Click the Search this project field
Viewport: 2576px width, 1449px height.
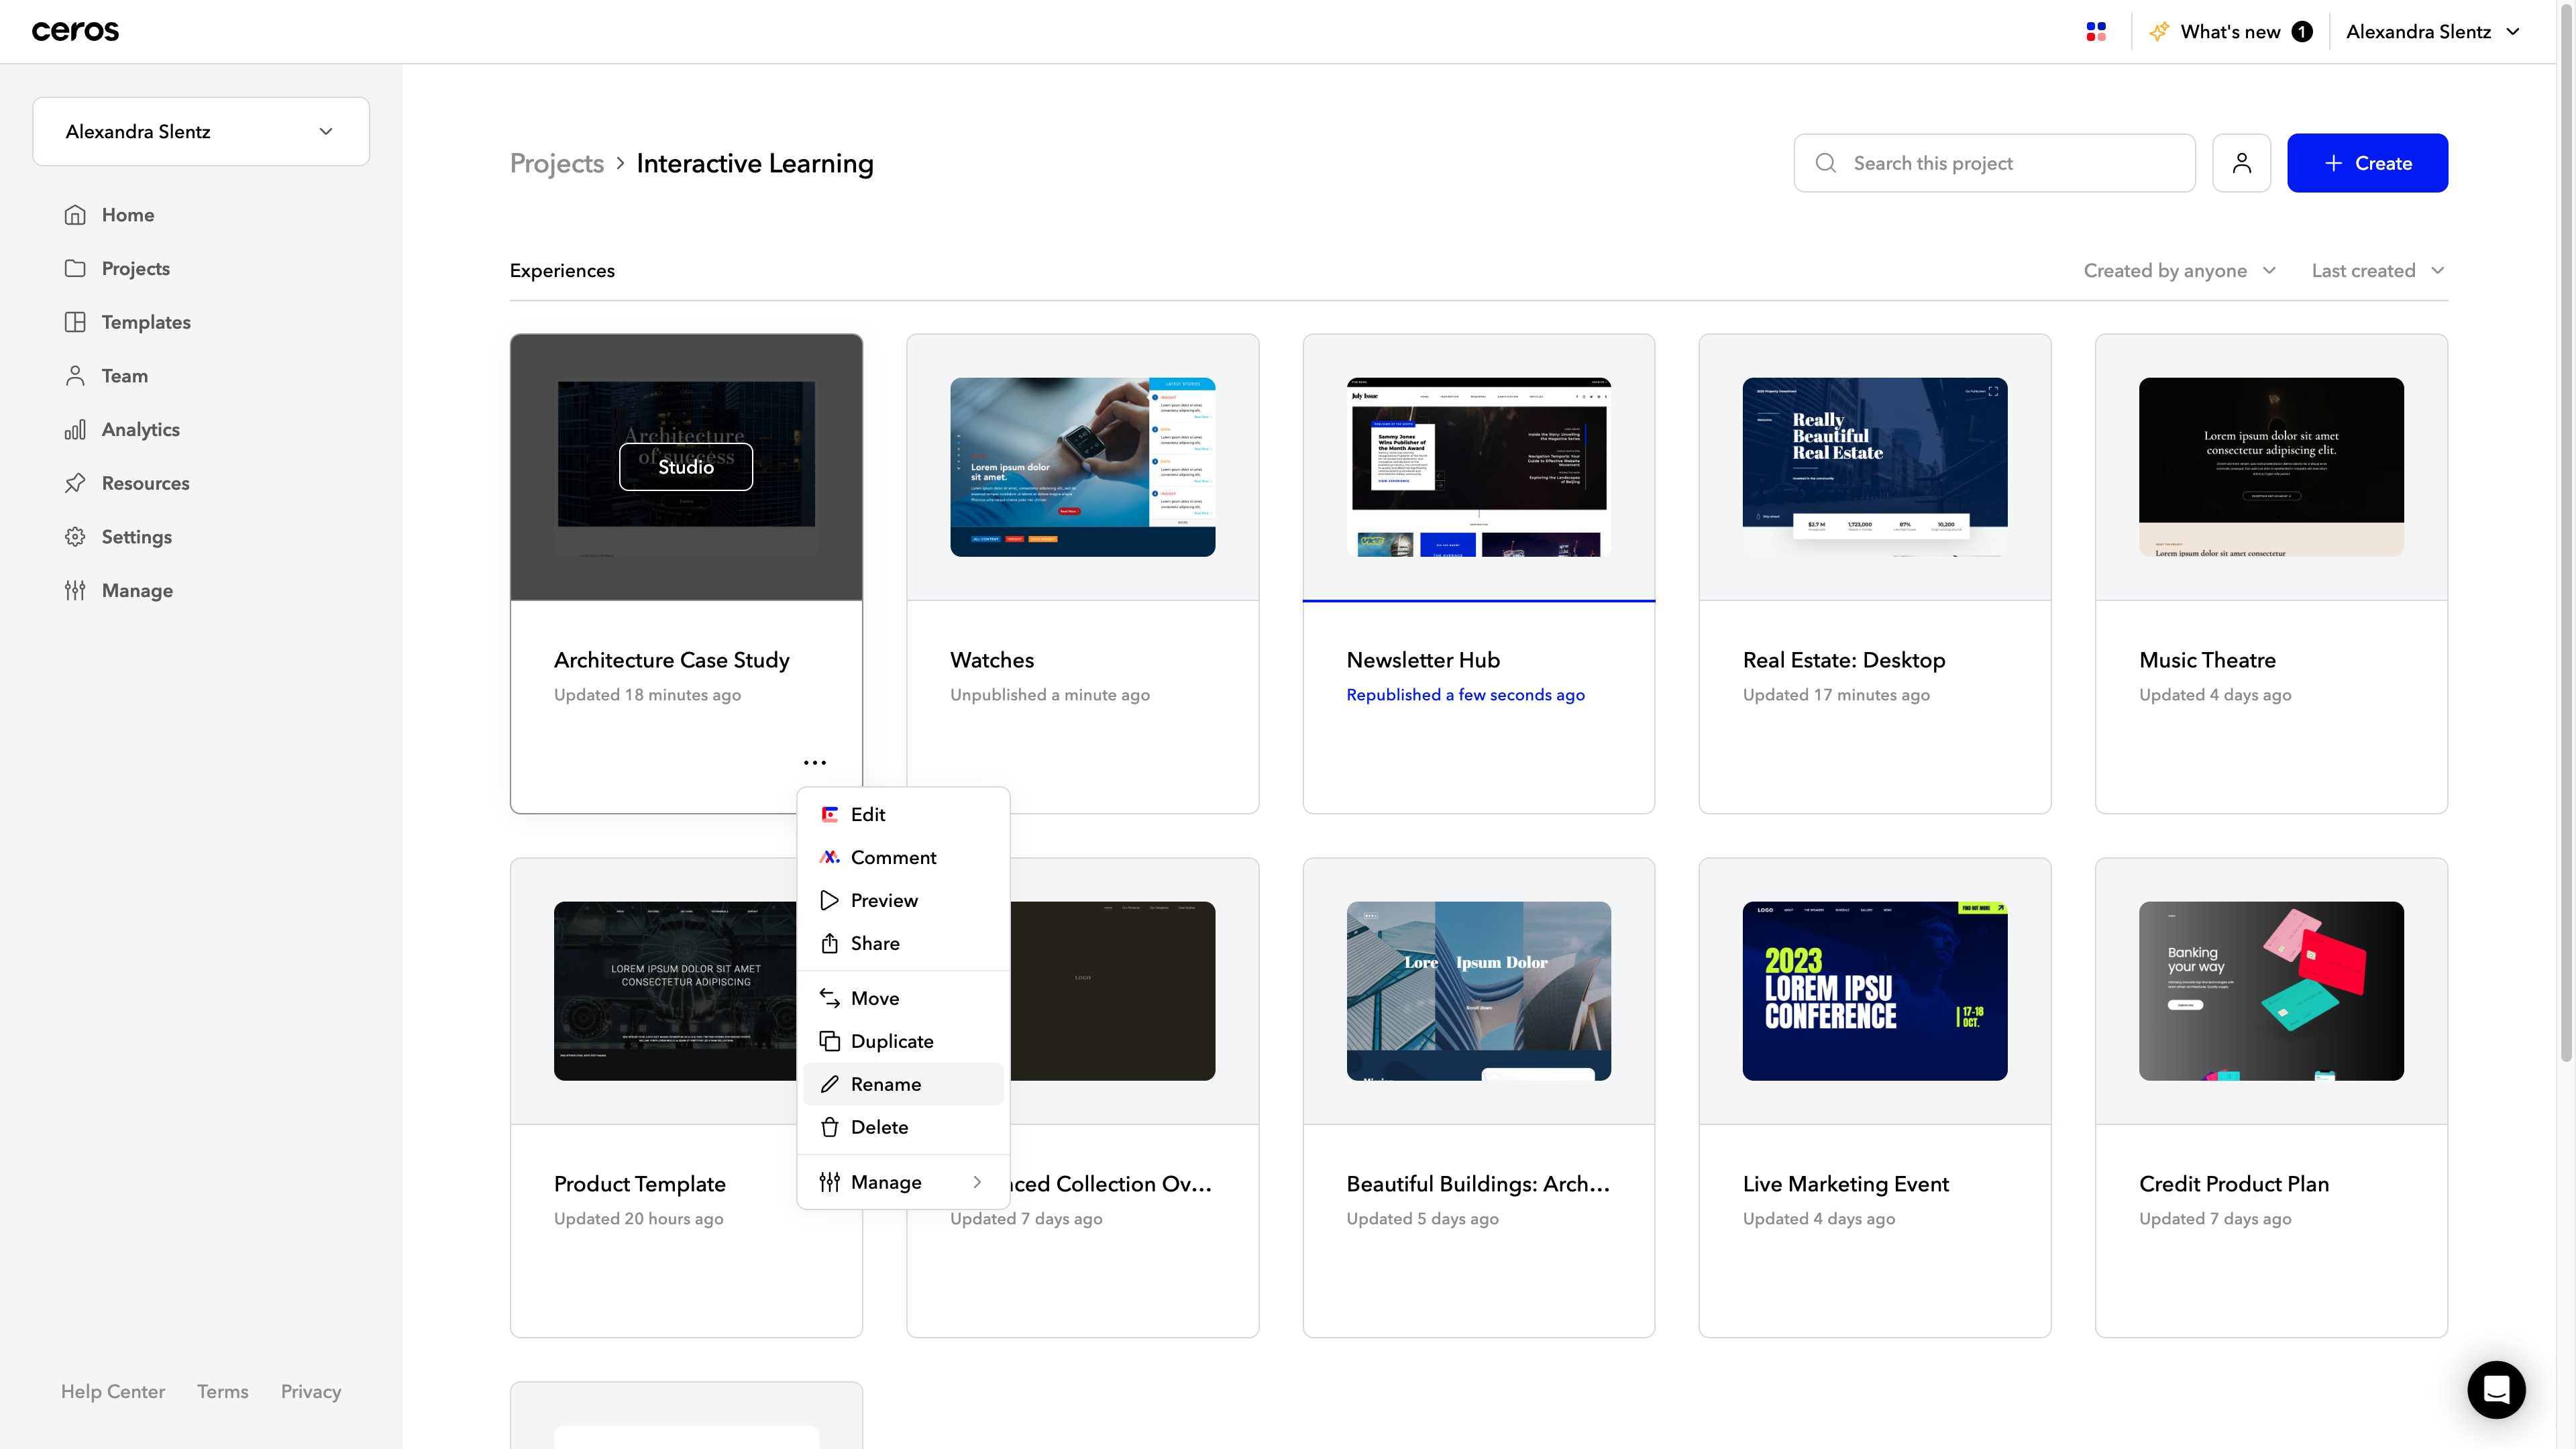(x=1994, y=163)
